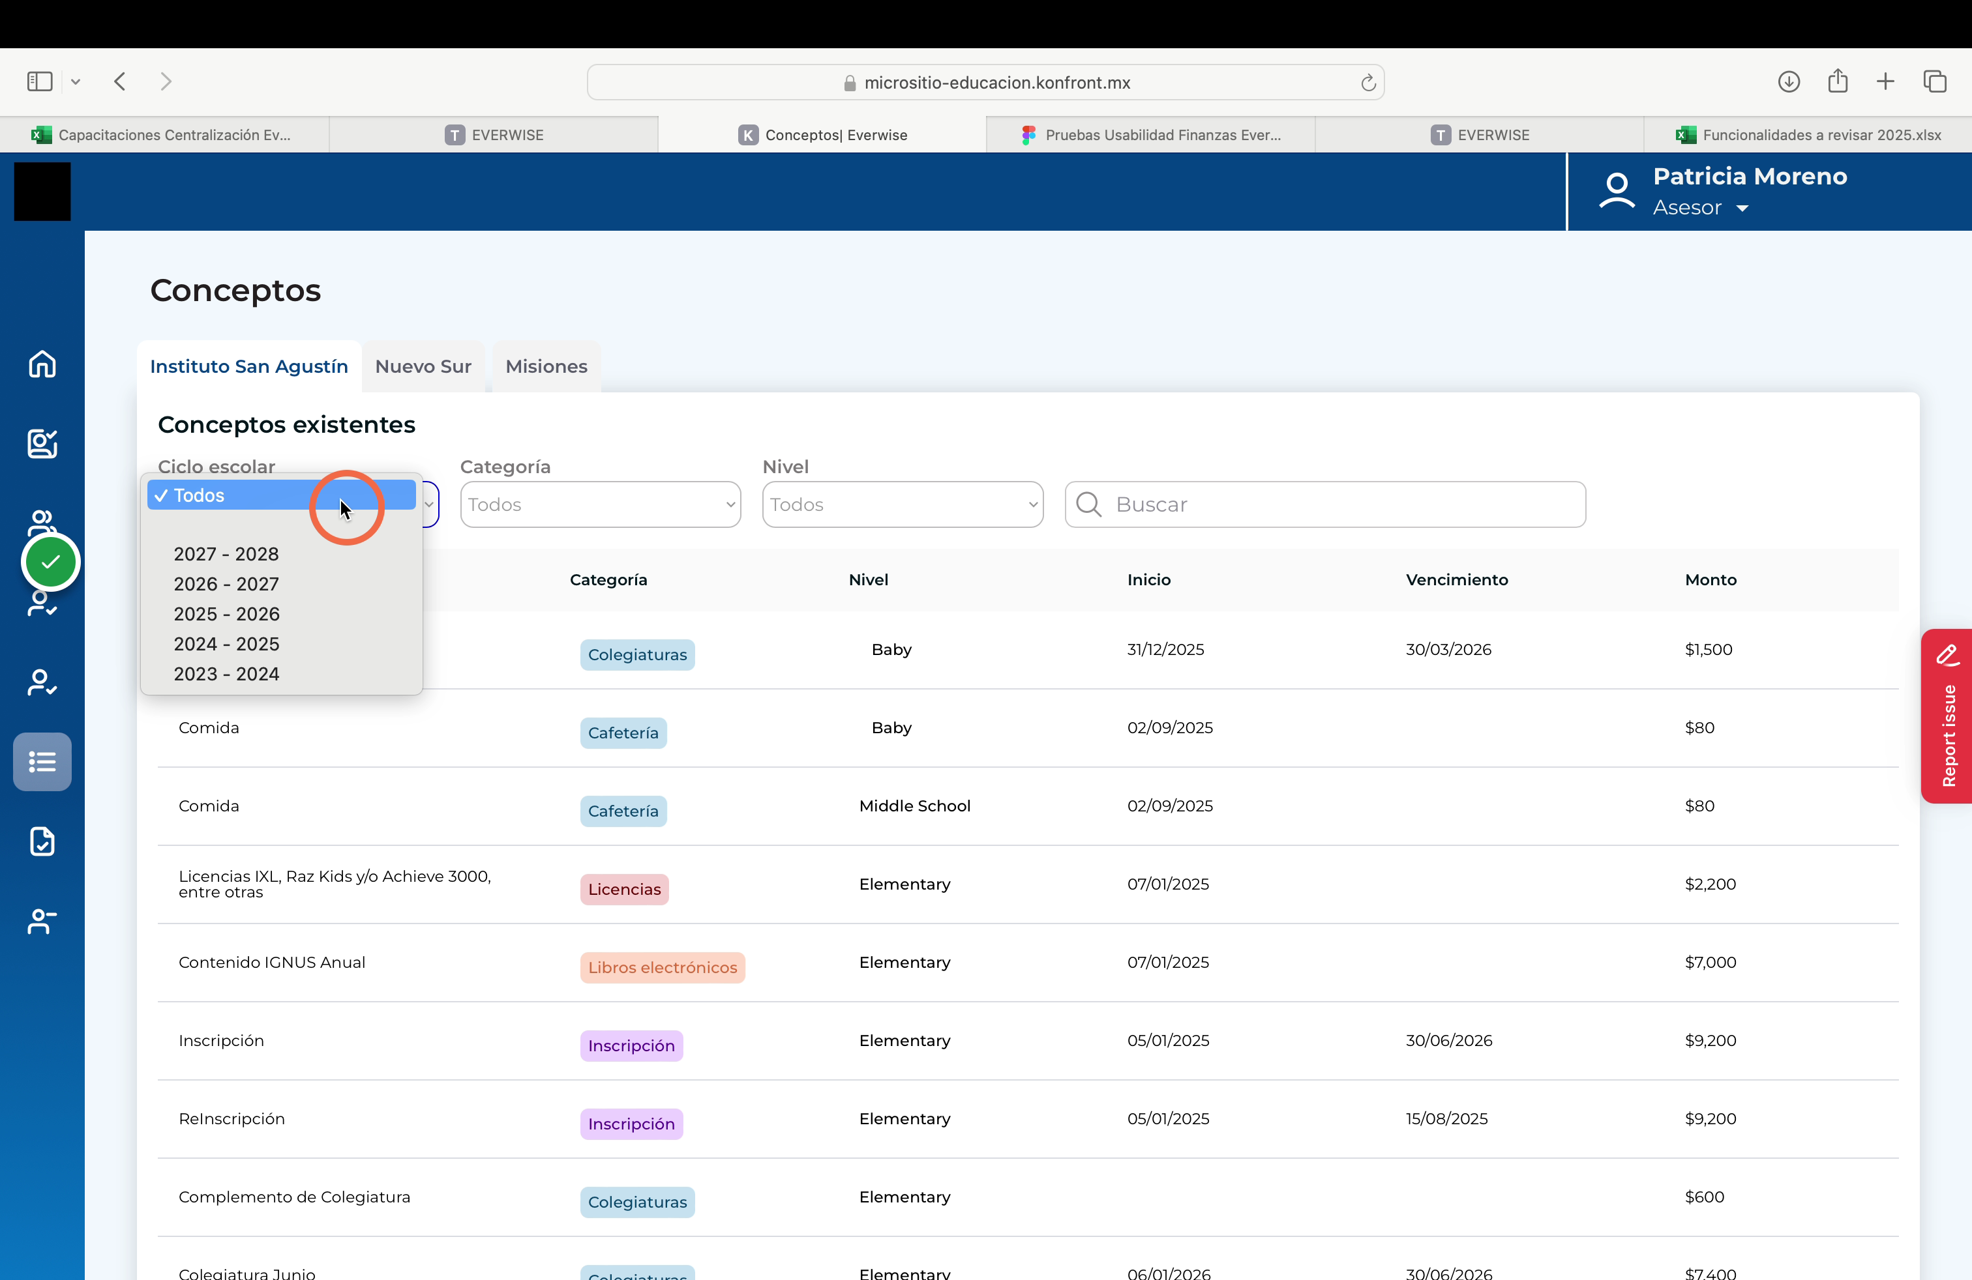This screenshot has height=1280, width=1972.
Task: Open Pruebas Usabilidad Finanzas browser tab
Action: [x=1150, y=135]
